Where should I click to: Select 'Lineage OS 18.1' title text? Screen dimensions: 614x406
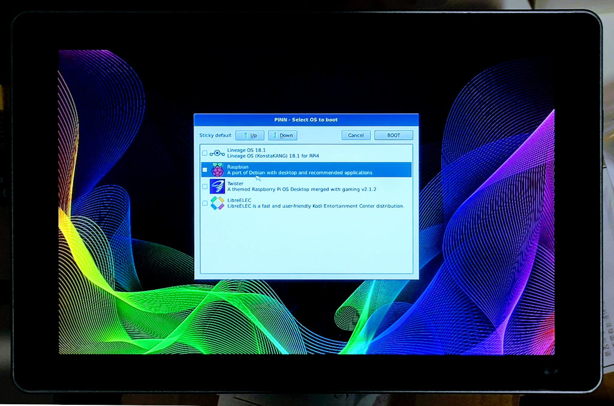pos(246,150)
